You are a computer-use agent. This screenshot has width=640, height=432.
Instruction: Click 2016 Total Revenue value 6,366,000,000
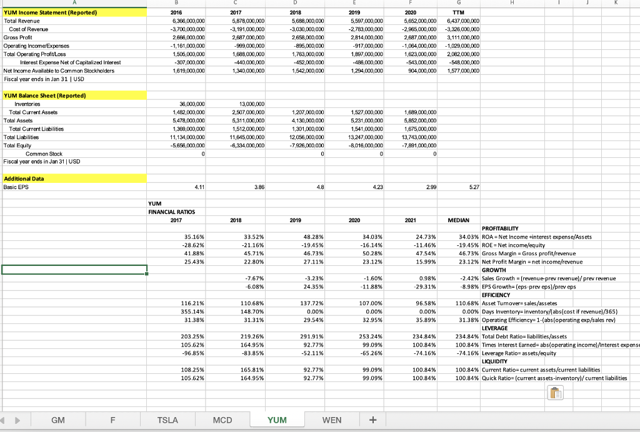[189, 21]
